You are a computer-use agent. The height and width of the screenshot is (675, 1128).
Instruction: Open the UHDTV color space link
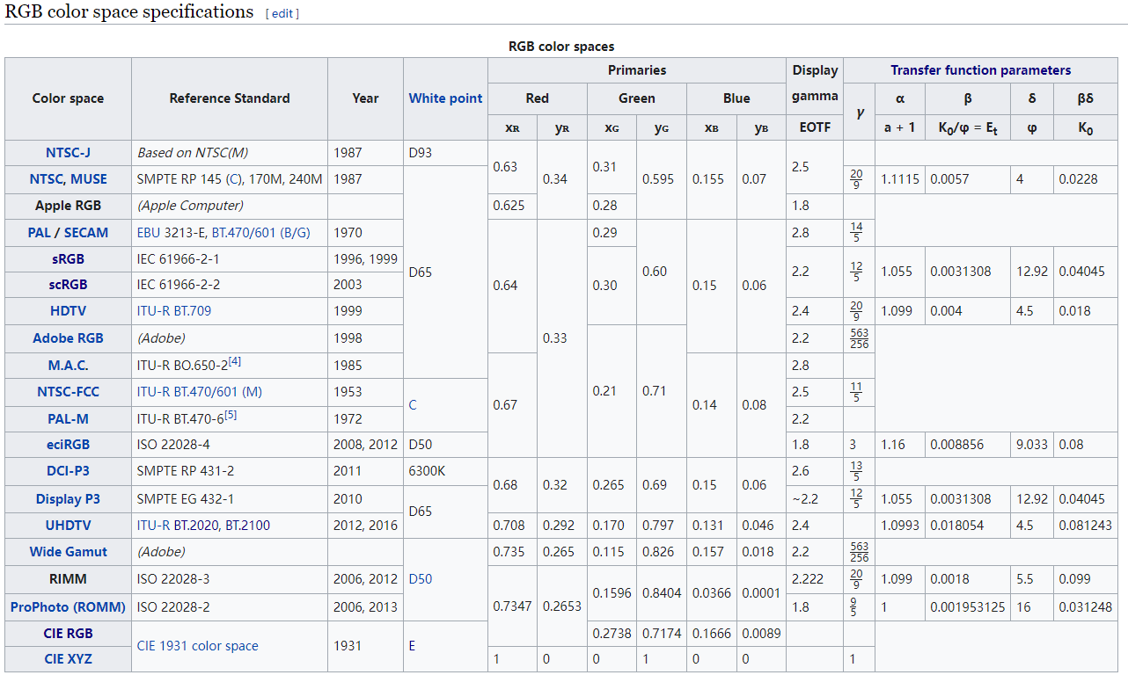(x=68, y=526)
